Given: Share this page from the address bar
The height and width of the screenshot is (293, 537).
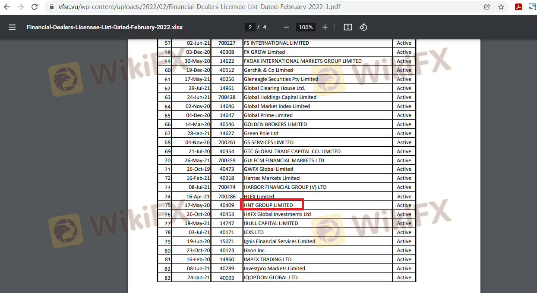Looking at the screenshot, I should 487,7.
